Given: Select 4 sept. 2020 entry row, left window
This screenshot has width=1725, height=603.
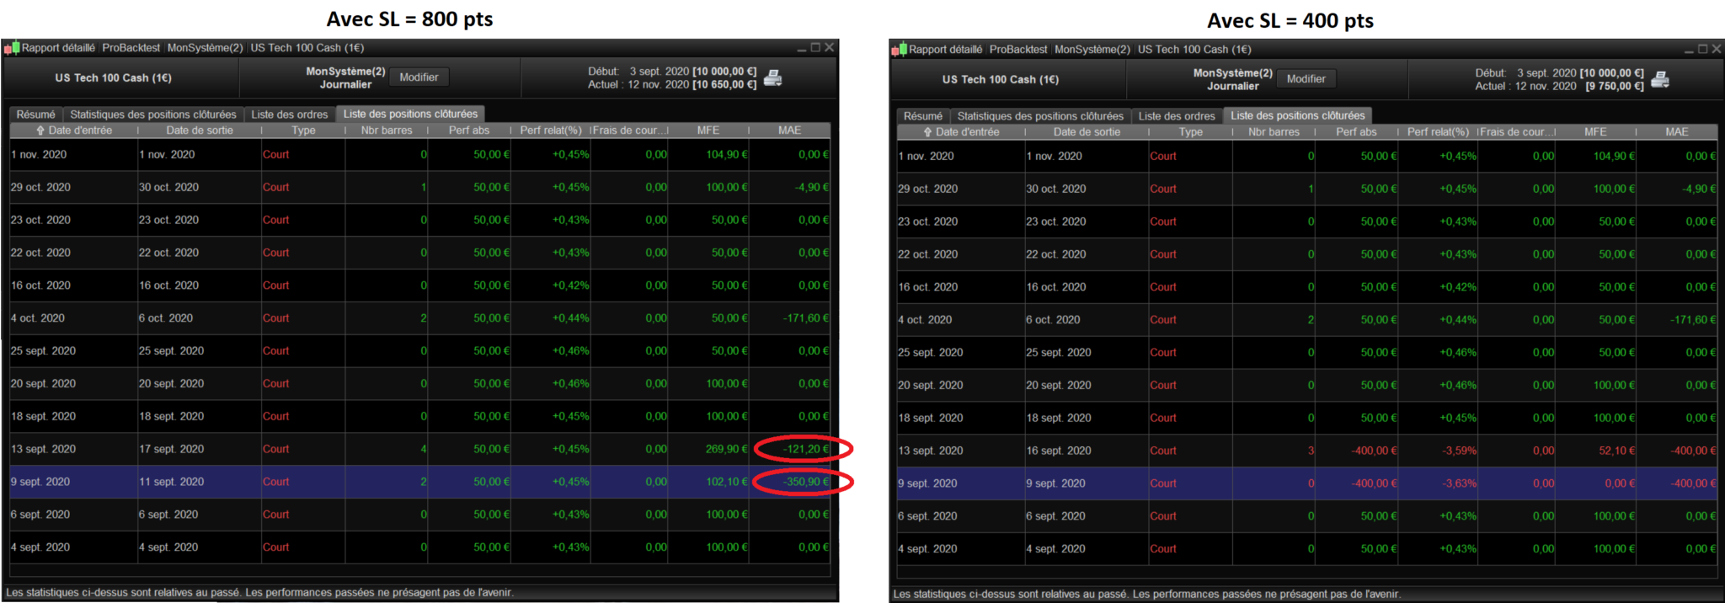Looking at the screenshot, I should 419,547.
